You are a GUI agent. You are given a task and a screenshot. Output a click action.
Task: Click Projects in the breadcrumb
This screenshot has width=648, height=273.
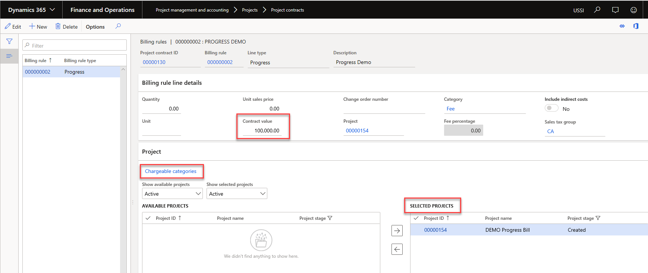pos(249,10)
